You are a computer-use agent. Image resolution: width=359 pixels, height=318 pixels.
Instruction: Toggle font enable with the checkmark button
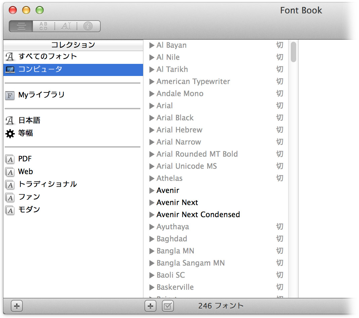168,306
